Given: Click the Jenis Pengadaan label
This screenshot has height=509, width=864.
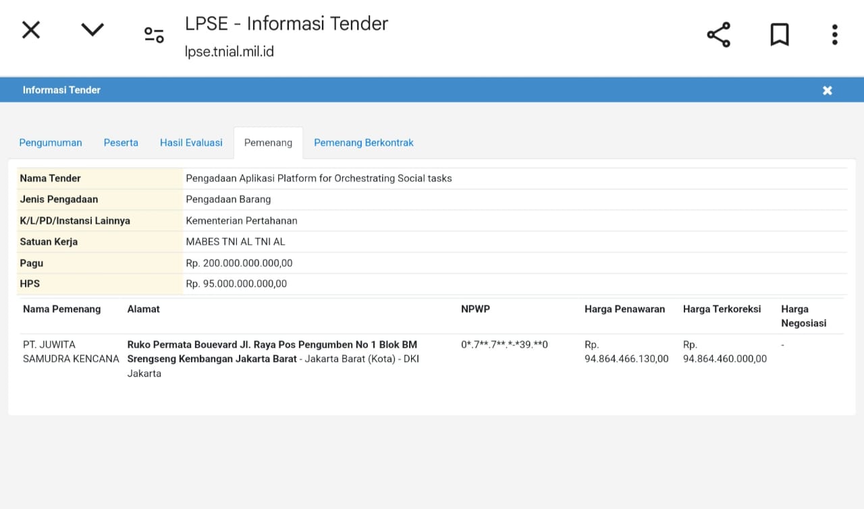Looking at the screenshot, I should pos(59,200).
